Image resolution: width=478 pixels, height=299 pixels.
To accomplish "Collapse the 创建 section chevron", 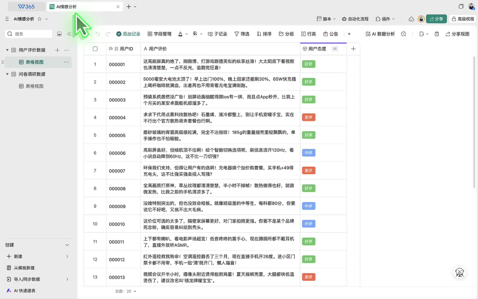I will [x=67, y=245].
